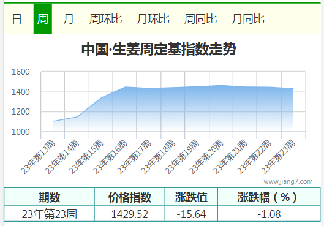Screen dimensions: 324x226
Task: Click the 23年第23周 table row cell
Action: pyautogui.click(x=49, y=214)
